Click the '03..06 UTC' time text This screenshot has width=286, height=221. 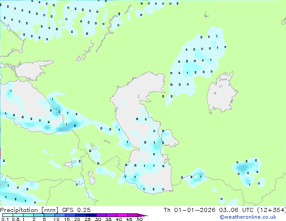pos(236,210)
